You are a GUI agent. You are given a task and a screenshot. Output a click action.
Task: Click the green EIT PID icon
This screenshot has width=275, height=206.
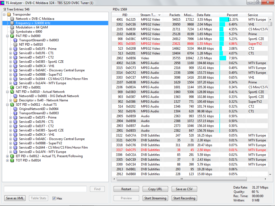tap(12, 156)
